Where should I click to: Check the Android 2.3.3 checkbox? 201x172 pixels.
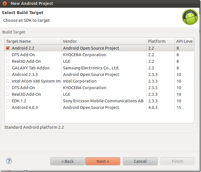tap(8, 75)
